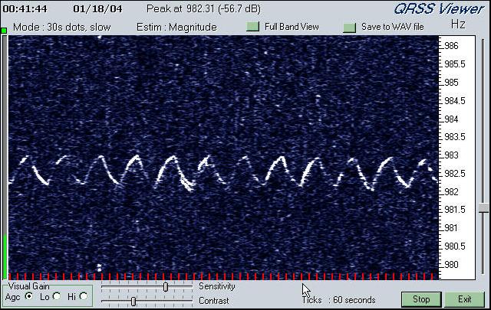Click the Contrast label
The width and height of the screenshot is (491, 310).
214,301
